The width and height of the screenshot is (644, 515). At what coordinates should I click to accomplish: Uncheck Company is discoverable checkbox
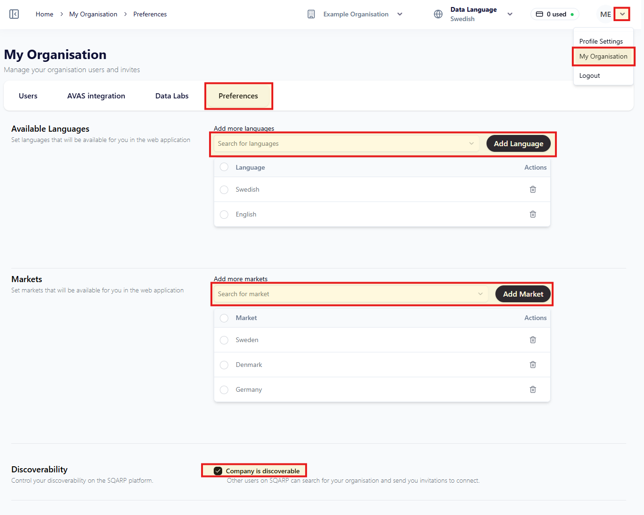click(x=218, y=471)
